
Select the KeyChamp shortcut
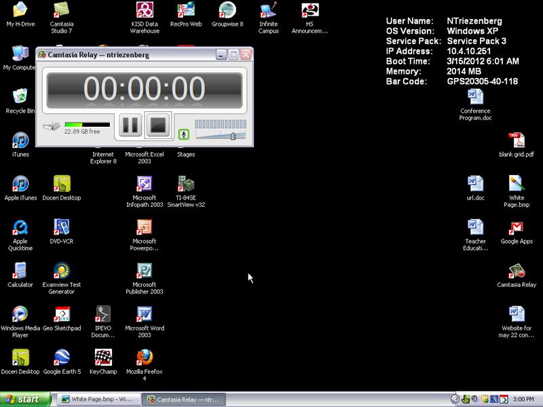pos(103,362)
